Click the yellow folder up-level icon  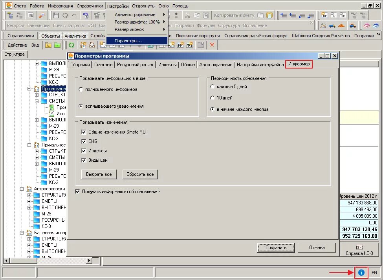[x=48, y=45]
